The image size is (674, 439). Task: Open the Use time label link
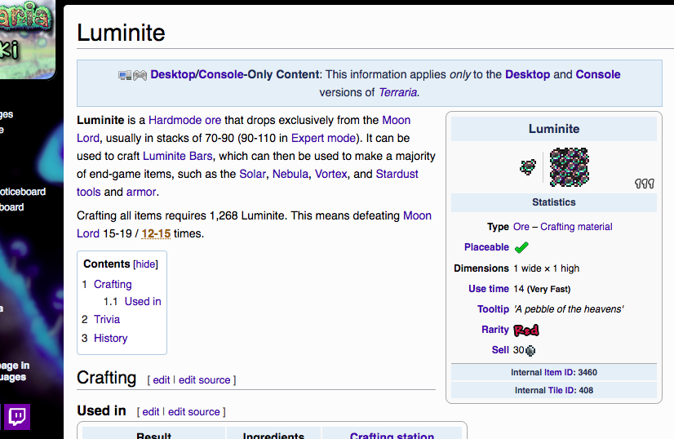pyautogui.click(x=489, y=289)
